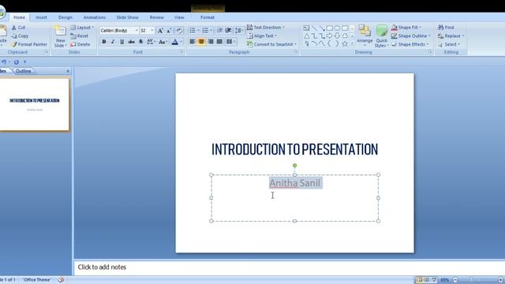Viewport: 505px width, 284px height.
Task: Switch to the Outline pane tab
Action: (24, 71)
